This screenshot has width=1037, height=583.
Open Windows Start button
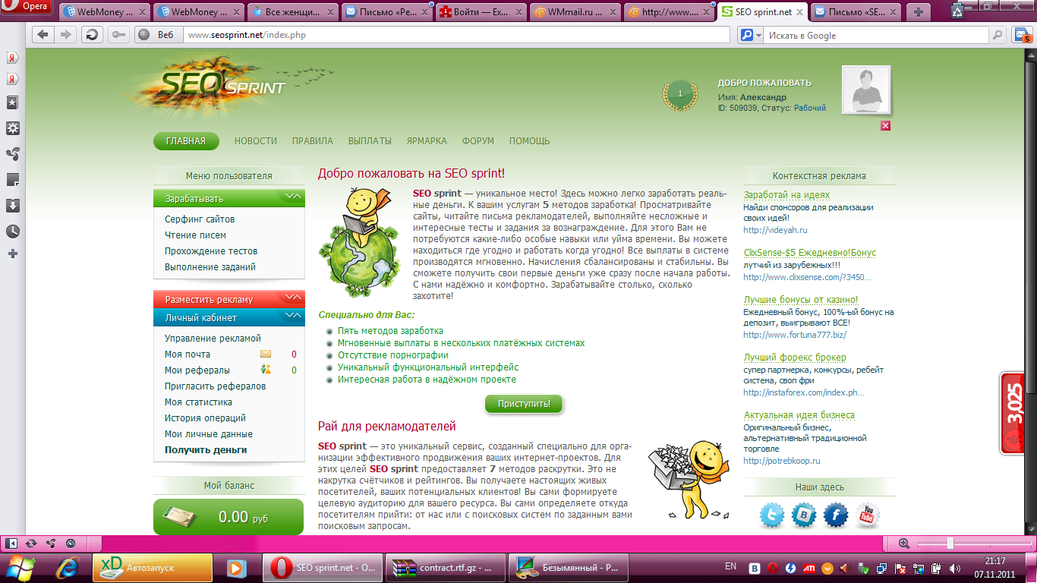click(20, 567)
